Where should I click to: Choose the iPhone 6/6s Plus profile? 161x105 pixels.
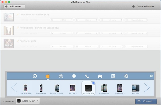[25, 89]
